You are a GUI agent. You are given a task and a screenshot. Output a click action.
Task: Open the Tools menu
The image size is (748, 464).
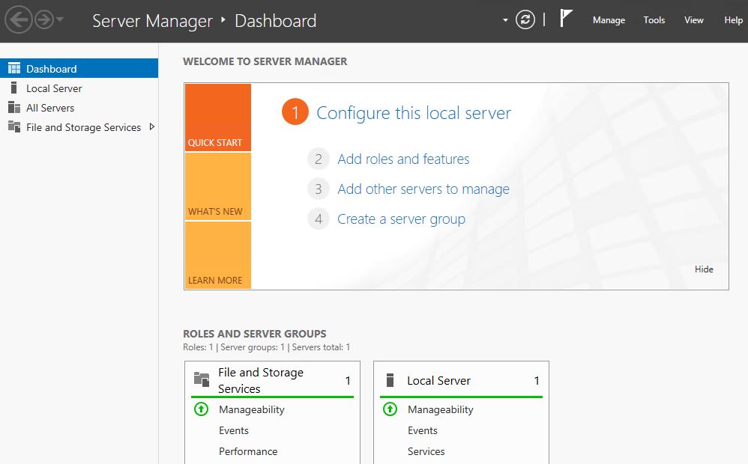coord(654,20)
